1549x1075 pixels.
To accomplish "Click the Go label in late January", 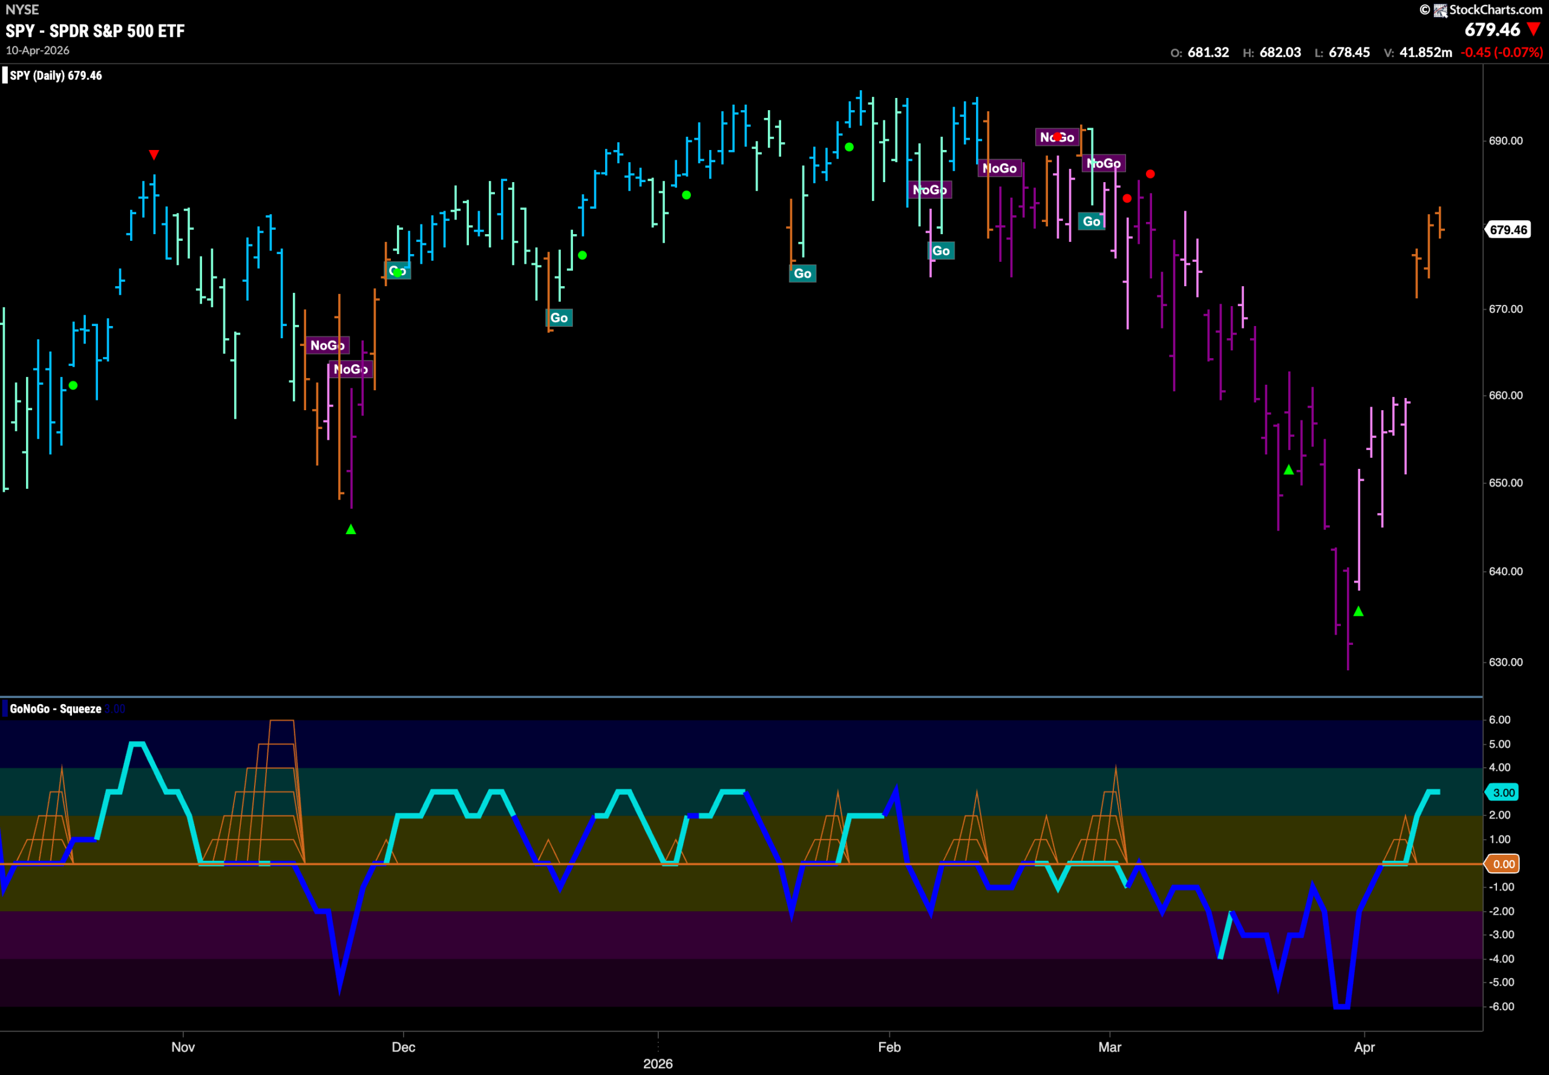I will (802, 273).
